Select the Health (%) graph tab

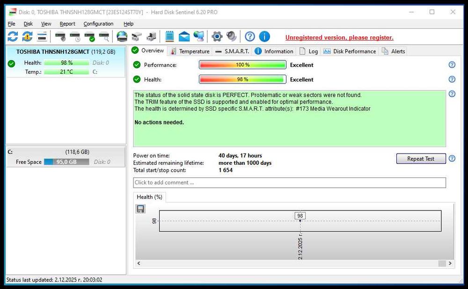point(150,197)
